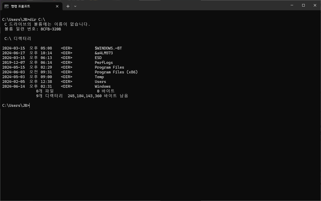The width and height of the screenshot is (321, 201).
Task: Close the 명령 프롬프트 tab
Action: (57, 6)
